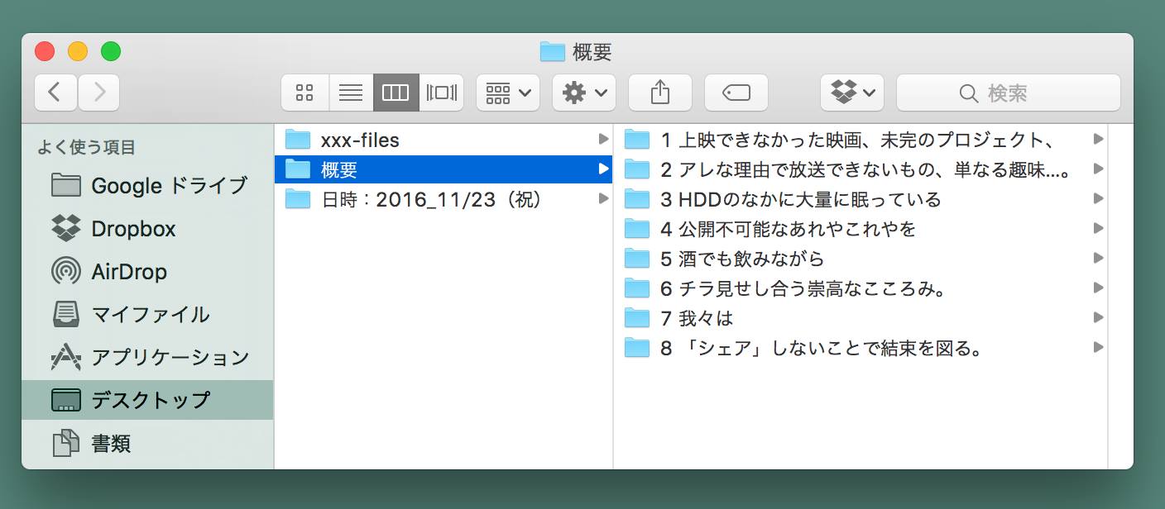
Task: Switch to list view in the toolbar
Action: (x=351, y=93)
